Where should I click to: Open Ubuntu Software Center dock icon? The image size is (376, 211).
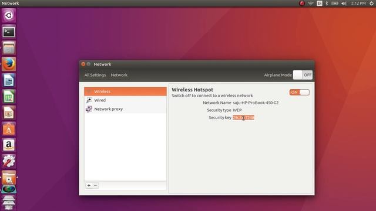(x=9, y=129)
